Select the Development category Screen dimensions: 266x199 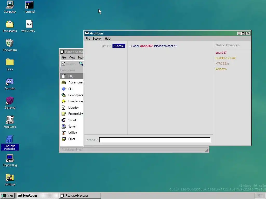pos(72,95)
